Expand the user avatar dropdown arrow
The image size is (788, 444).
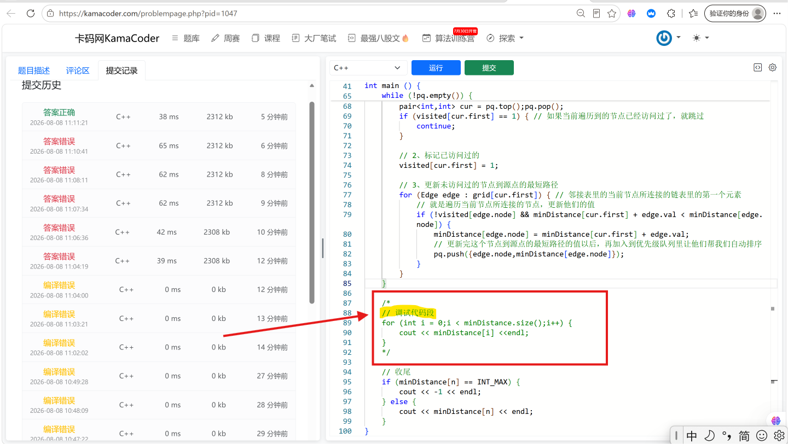679,38
